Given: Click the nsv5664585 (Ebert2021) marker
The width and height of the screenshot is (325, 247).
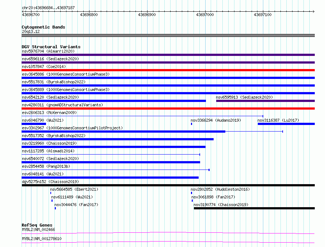Looking at the screenshot, I should (51, 193).
